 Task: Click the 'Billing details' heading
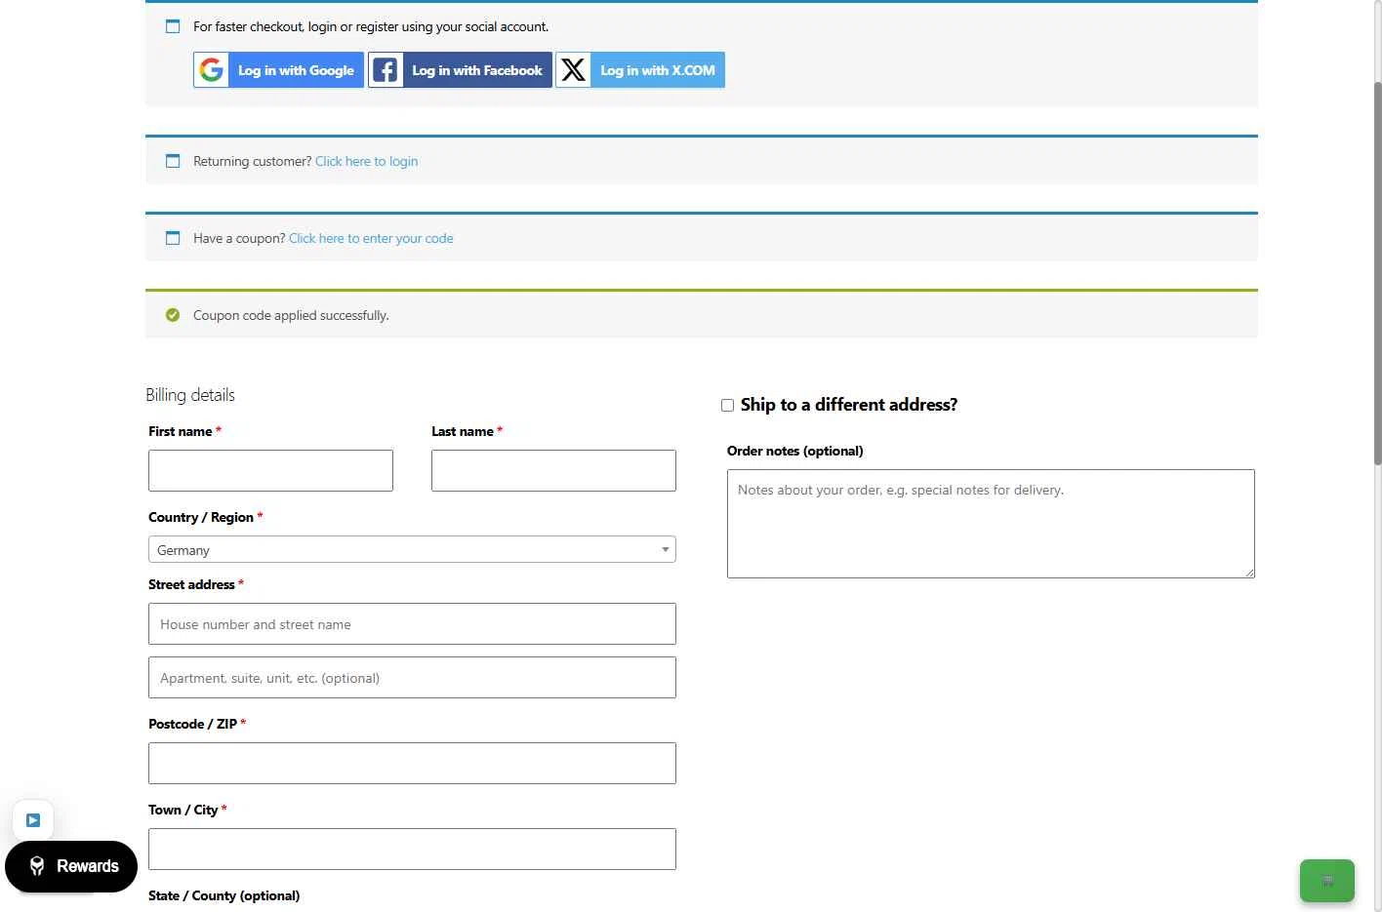190,395
